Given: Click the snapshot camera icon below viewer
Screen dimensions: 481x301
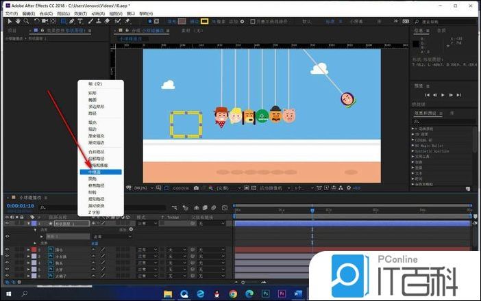Looking at the screenshot, I should (x=196, y=187).
